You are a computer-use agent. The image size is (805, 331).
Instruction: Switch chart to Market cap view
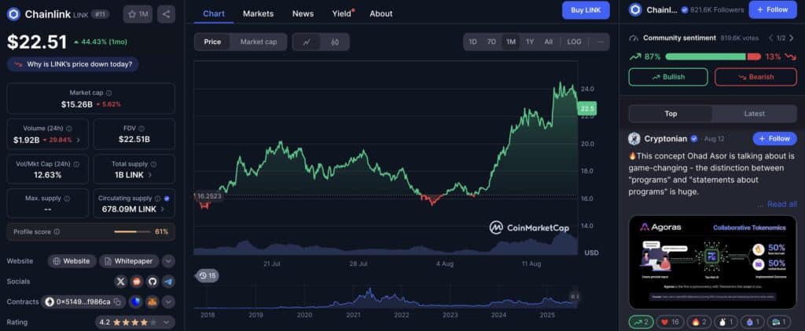[258, 42]
